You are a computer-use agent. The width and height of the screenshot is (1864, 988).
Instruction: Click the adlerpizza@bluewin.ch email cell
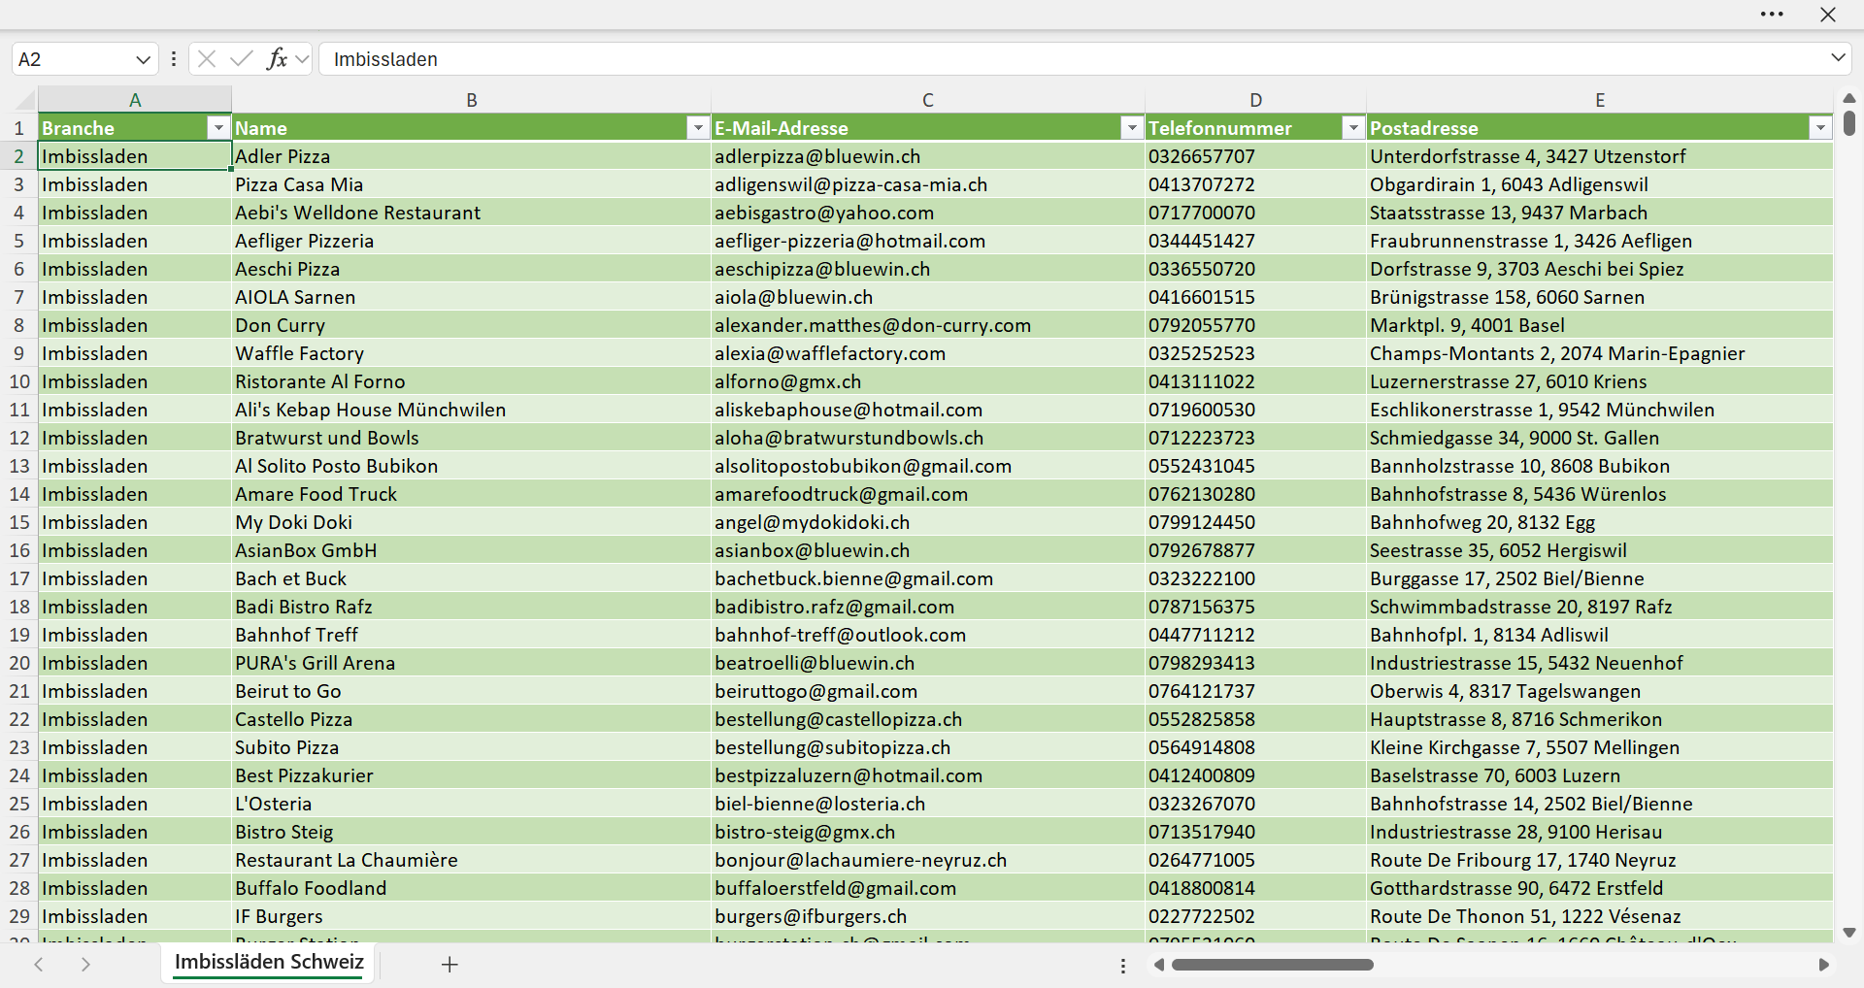(x=928, y=156)
